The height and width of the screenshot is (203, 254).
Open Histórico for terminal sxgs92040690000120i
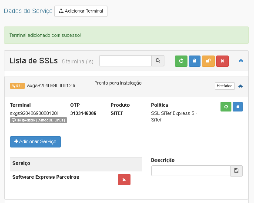[225, 86]
